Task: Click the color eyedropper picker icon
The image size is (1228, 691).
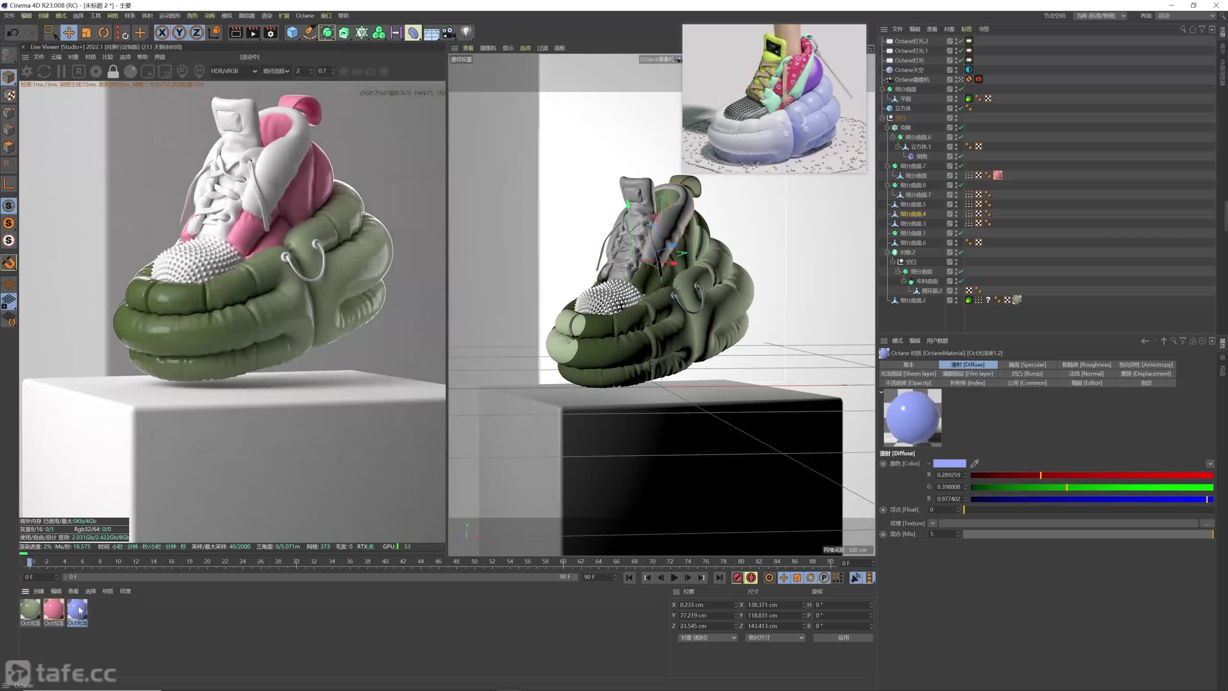Action: tap(974, 464)
